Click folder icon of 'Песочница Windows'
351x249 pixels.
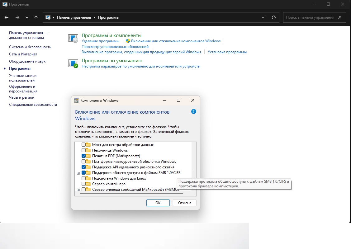88,150
